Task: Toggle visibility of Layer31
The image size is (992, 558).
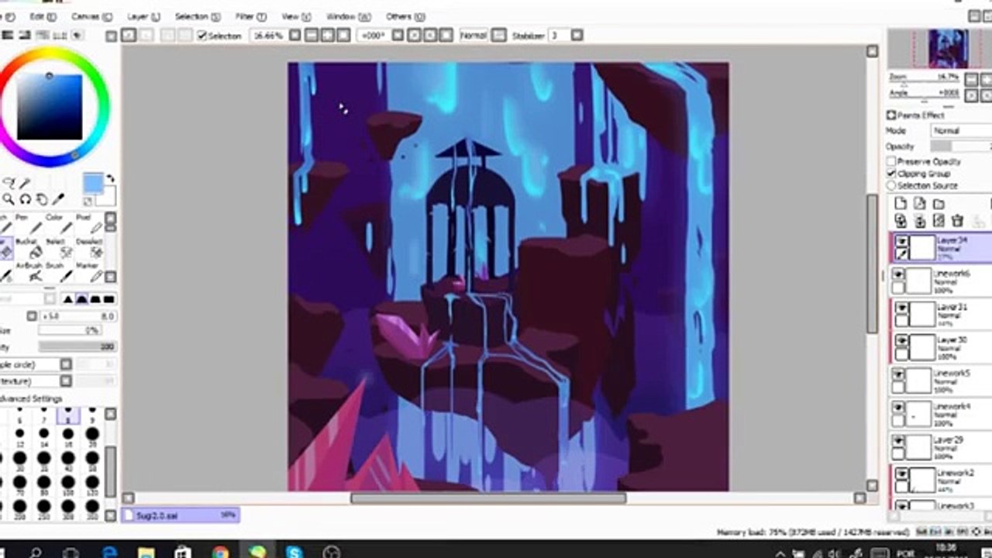Action: (x=901, y=308)
